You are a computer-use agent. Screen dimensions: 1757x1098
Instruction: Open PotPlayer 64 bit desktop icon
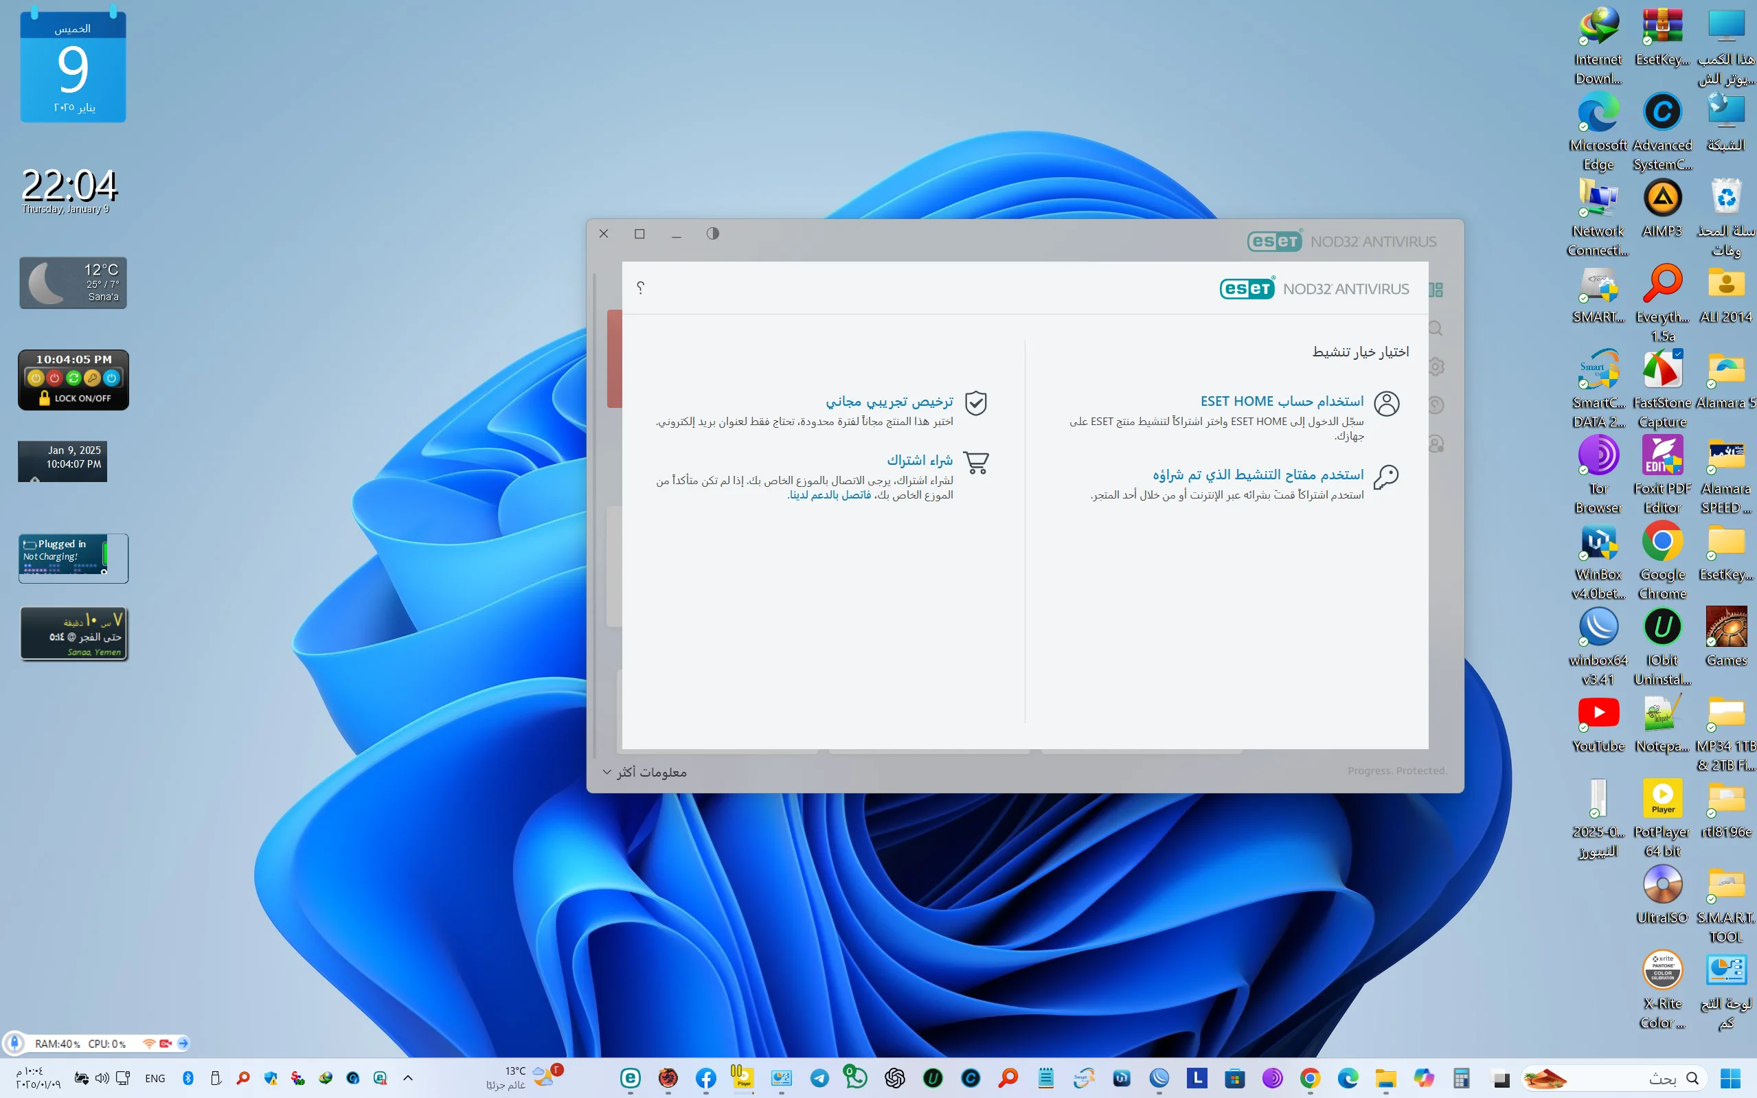click(x=1662, y=819)
